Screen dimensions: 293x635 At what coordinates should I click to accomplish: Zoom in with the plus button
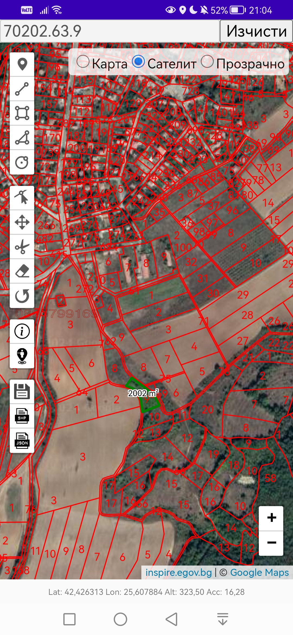(271, 518)
